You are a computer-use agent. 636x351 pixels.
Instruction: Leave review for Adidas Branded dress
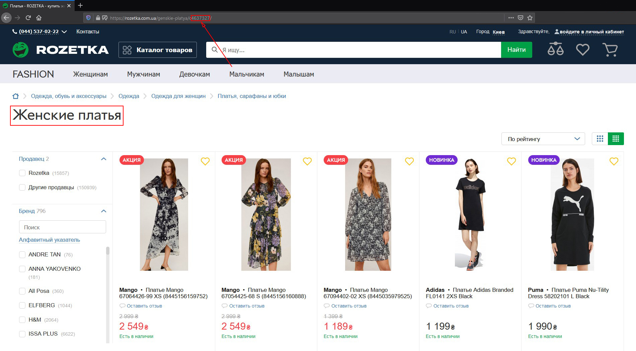[451, 306]
